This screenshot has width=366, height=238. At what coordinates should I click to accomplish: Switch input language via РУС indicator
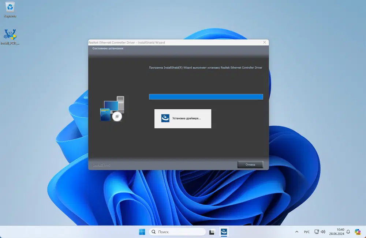307,232
